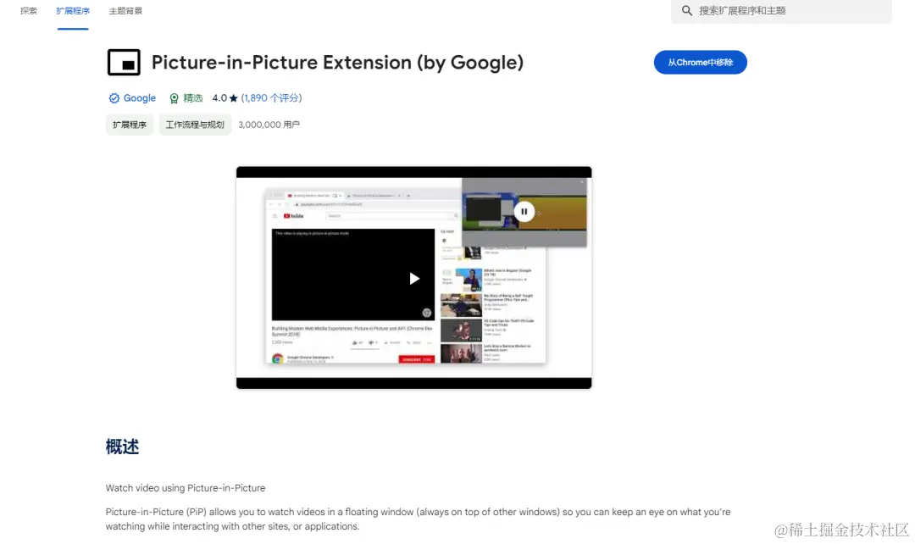Play the main YouTube video in the preview
This screenshot has width=915, height=544.
pos(414,279)
